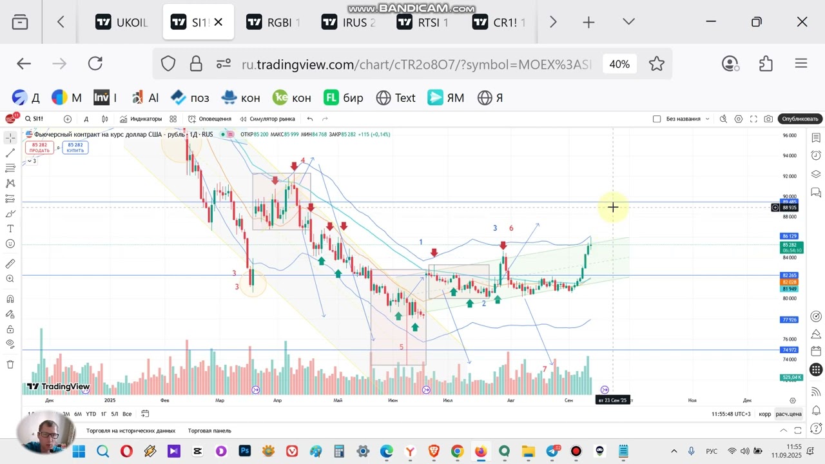Image resolution: width=825 pixels, height=464 pixels.
Task: Expand the Без названия layout dropdown
Action: pos(707,119)
